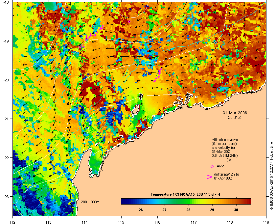This screenshot has width=276, height=224.
Task: Click the longitude axis label 114
Action: coord(85,222)
